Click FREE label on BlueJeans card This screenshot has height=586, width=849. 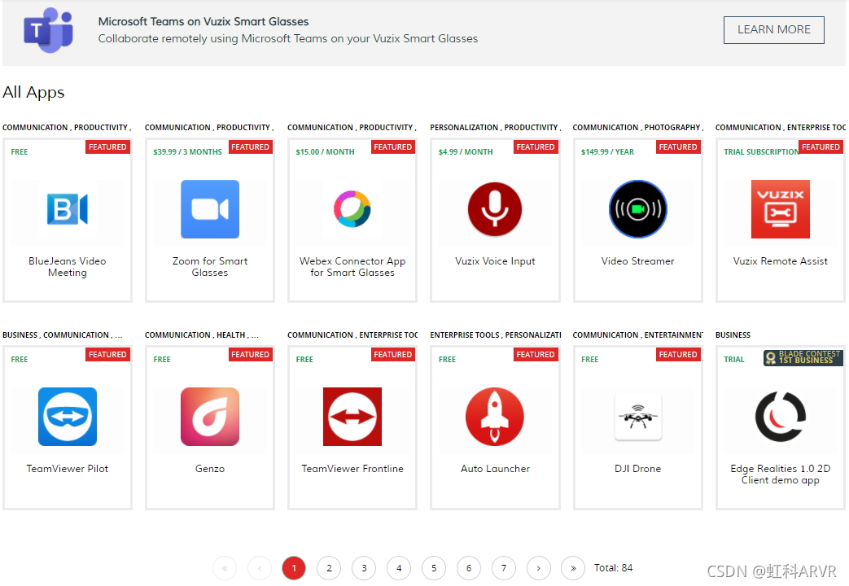20,151
